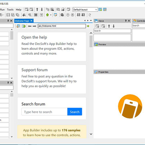Click the Controls panel Search field
This screenshot has height=145, width=145.
(x=139, y=26)
